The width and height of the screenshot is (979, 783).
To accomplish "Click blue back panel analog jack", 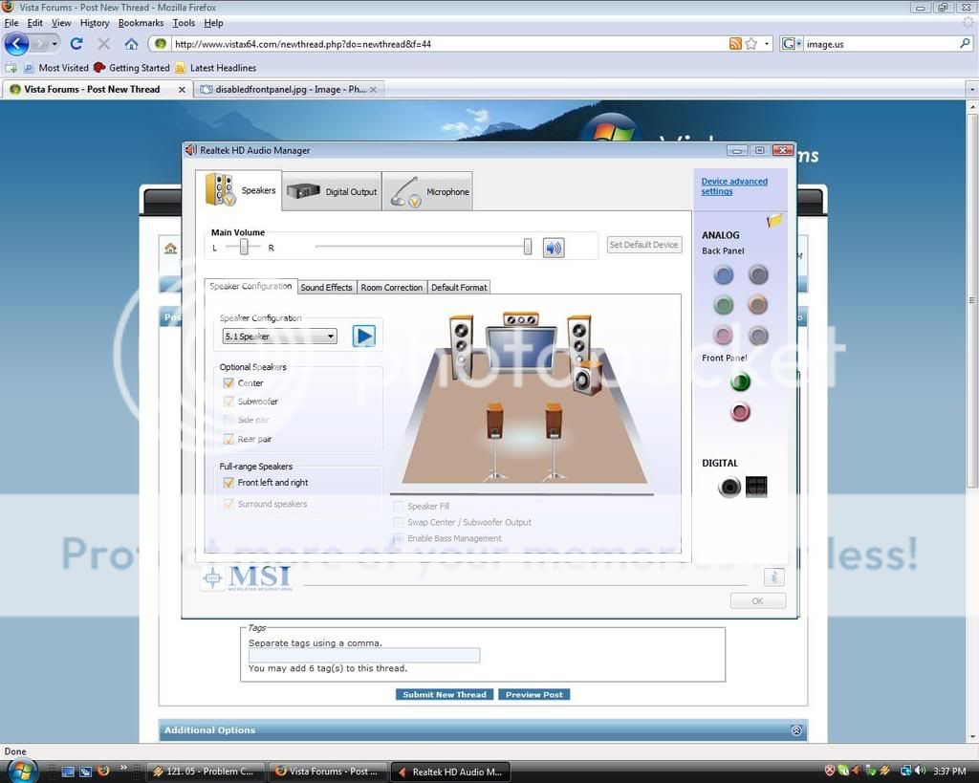I will coord(724,274).
